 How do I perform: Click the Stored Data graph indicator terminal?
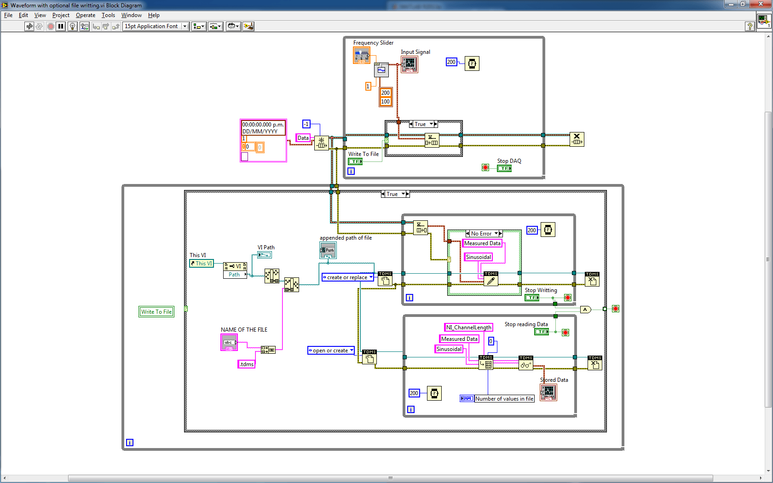[548, 392]
